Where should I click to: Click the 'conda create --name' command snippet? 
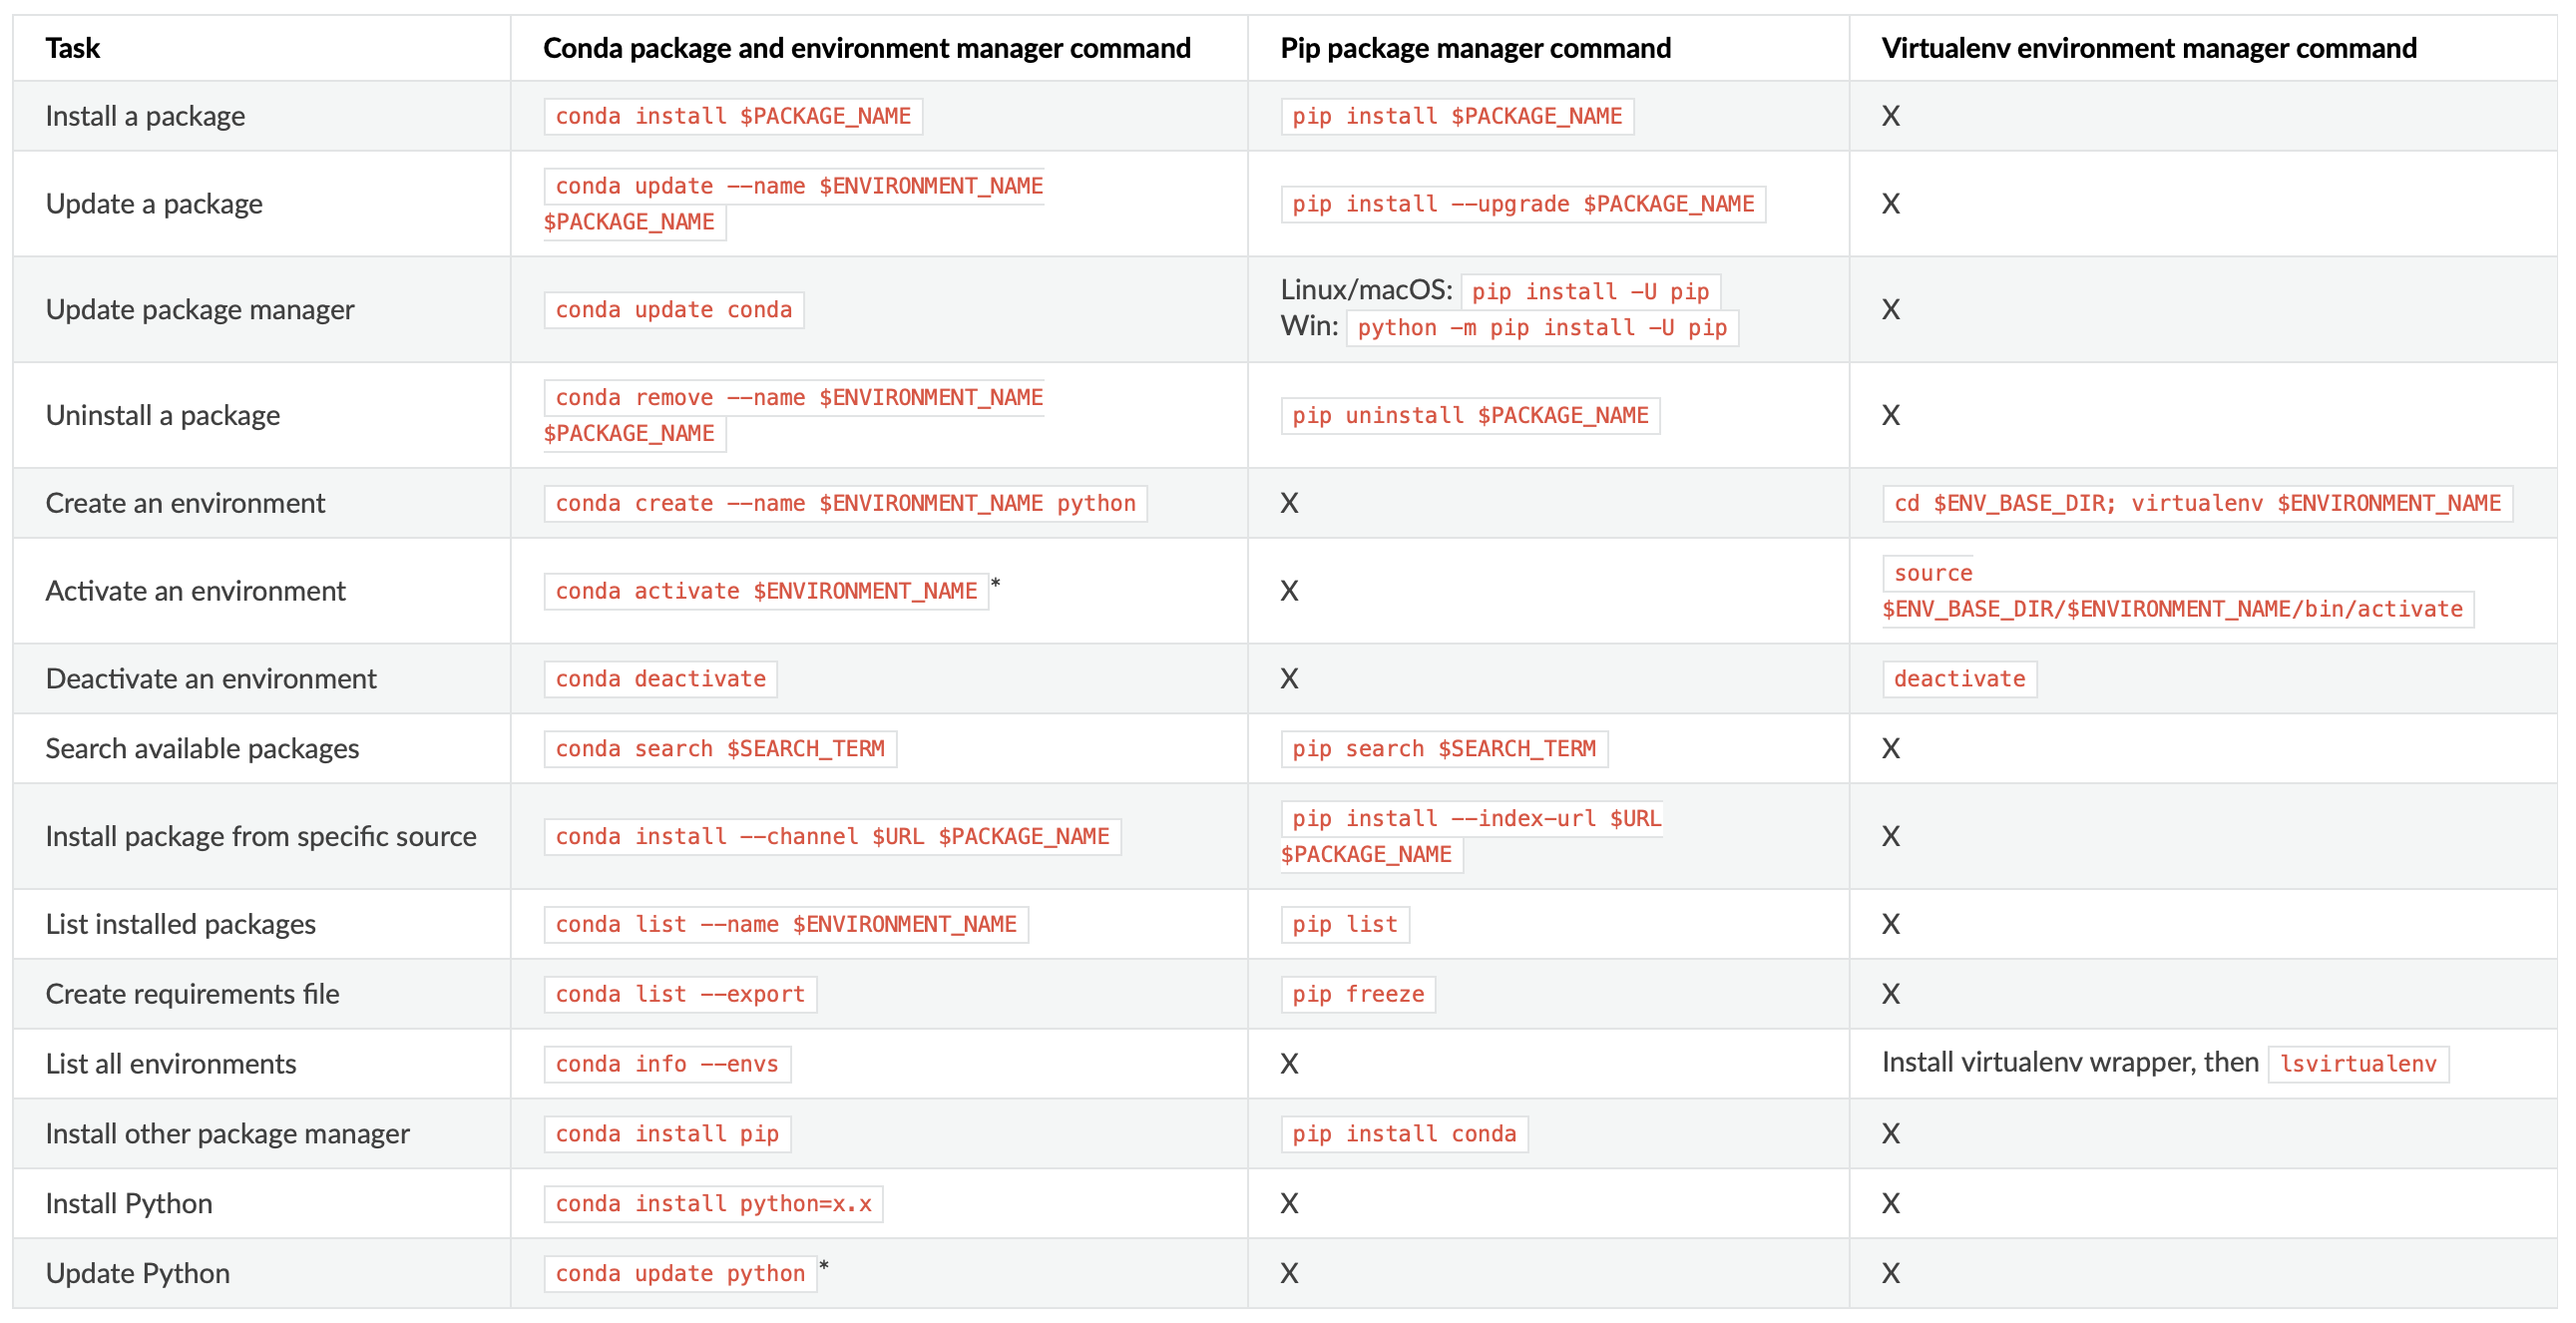click(x=845, y=503)
